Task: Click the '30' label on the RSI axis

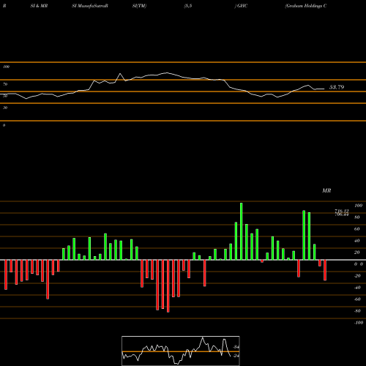Action: coord(5,108)
